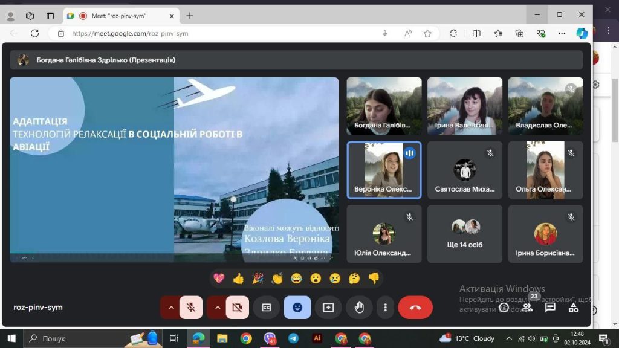The height and width of the screenshot is (348, 619).
Task: Open the emoji reactions panel button
Action: 297,308
